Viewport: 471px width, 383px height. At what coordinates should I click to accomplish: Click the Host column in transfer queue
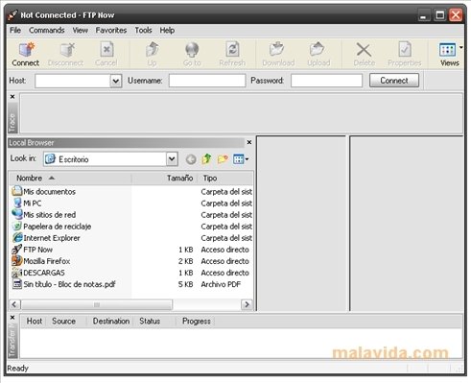point(34,321)
